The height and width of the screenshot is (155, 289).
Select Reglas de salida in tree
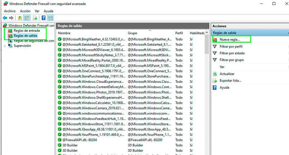click(25, 35)
